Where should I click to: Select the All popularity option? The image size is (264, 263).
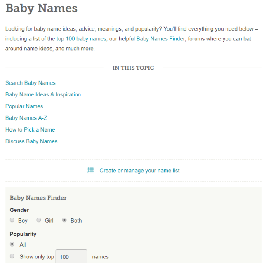click(12, 244)
